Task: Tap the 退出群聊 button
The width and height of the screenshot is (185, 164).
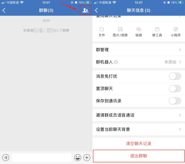Action: click(x=139, y=156)
